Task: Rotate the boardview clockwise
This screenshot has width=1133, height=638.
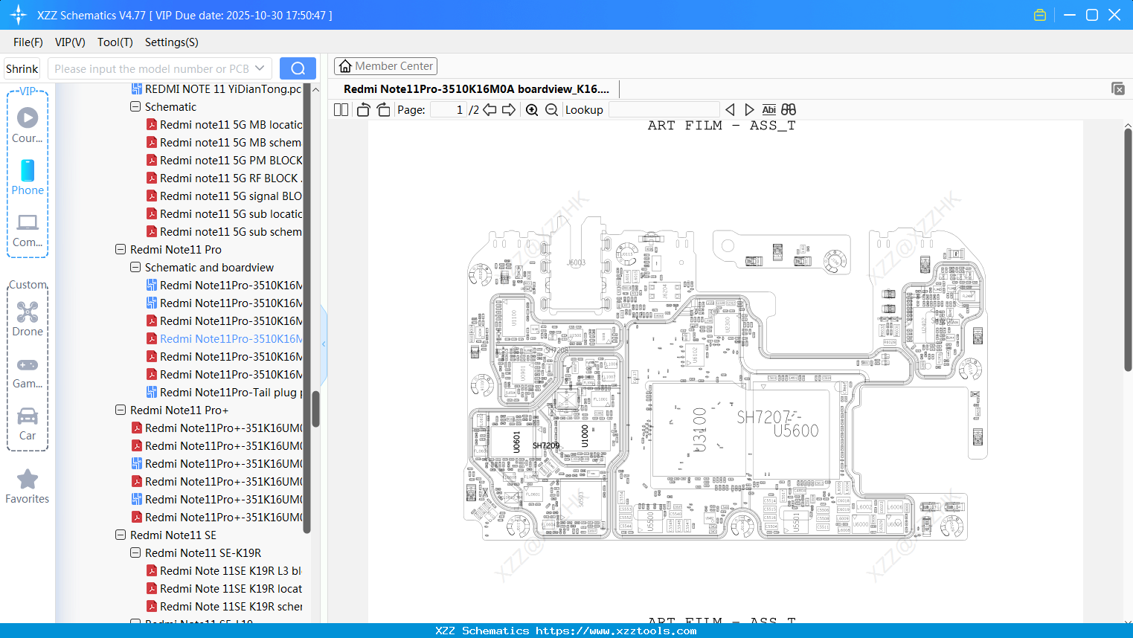Action: click(382, 109)
